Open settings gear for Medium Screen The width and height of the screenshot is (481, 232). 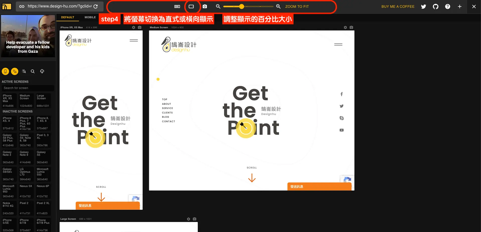click(x=345, y=27)
